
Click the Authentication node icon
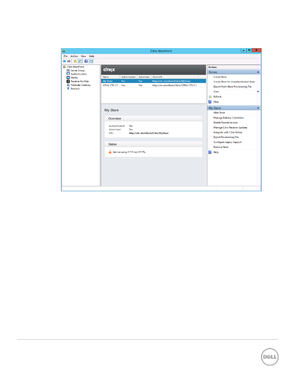pos(68,74)
